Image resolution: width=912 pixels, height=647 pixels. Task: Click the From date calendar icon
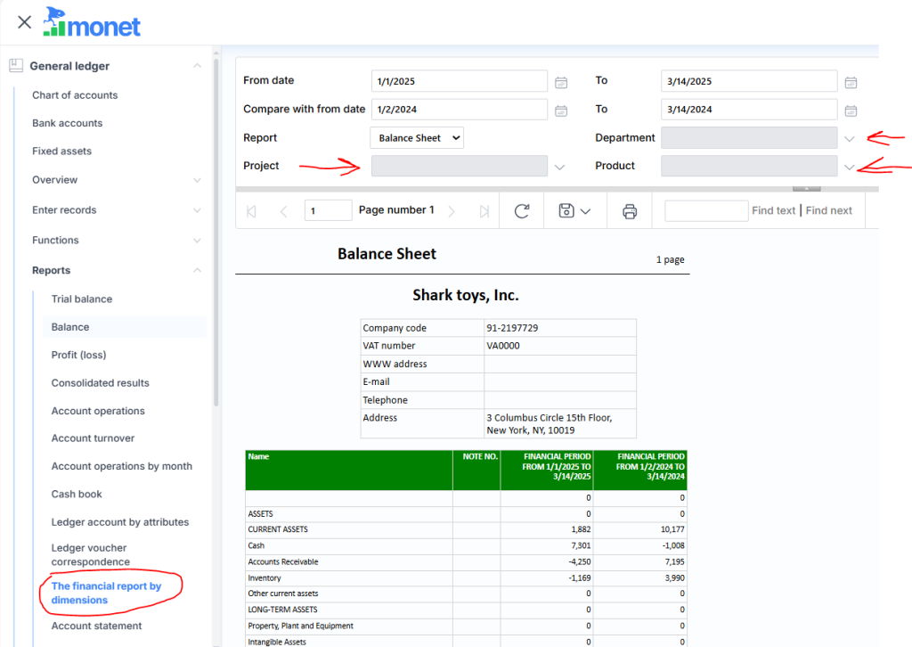[561, 82]
